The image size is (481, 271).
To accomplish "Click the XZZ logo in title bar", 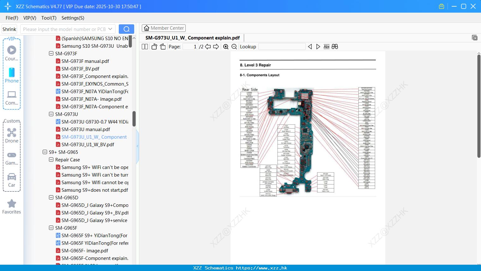I will coord(8,6).
